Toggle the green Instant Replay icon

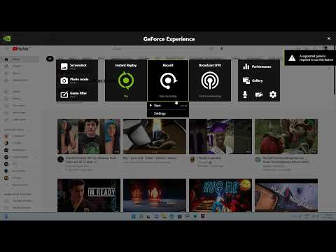tap(126, 80)
